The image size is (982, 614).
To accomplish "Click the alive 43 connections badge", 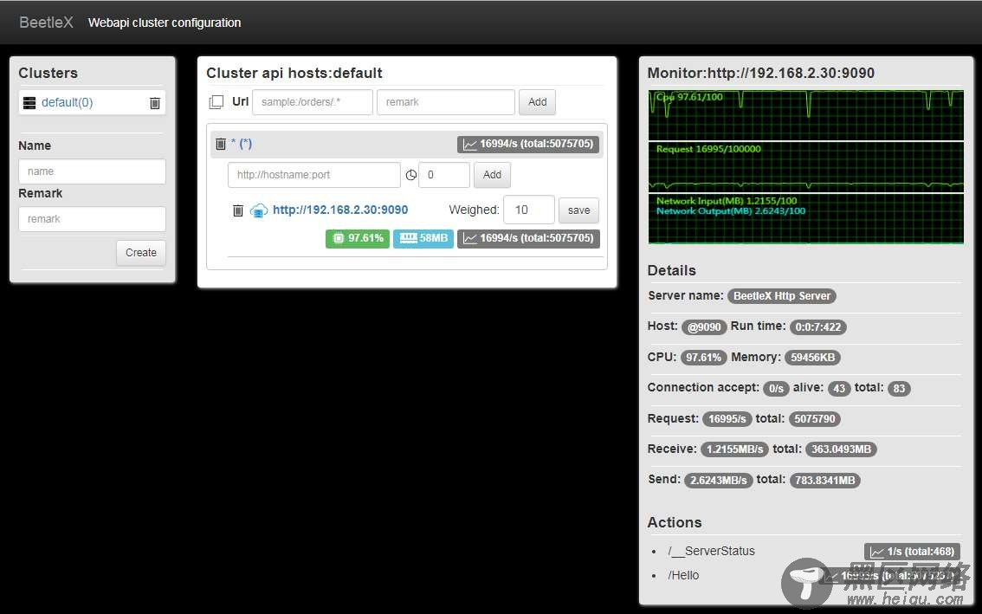I will (839, 389).
